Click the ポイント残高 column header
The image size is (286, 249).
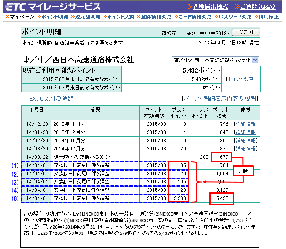coord(221,113)
